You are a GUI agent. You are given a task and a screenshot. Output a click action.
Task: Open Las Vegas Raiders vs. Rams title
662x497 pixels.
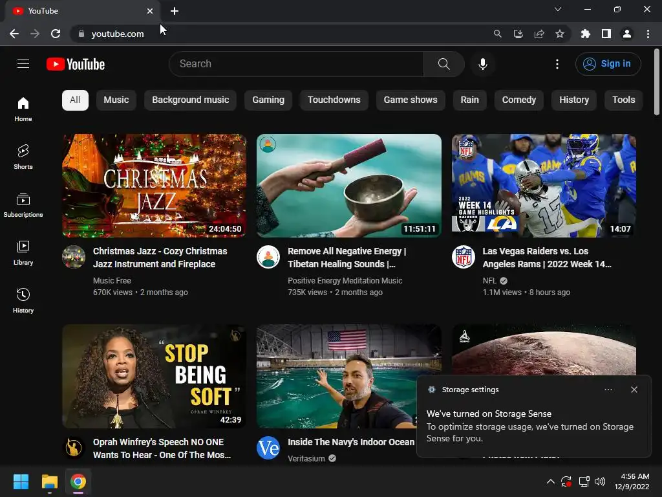click(547, 258)
